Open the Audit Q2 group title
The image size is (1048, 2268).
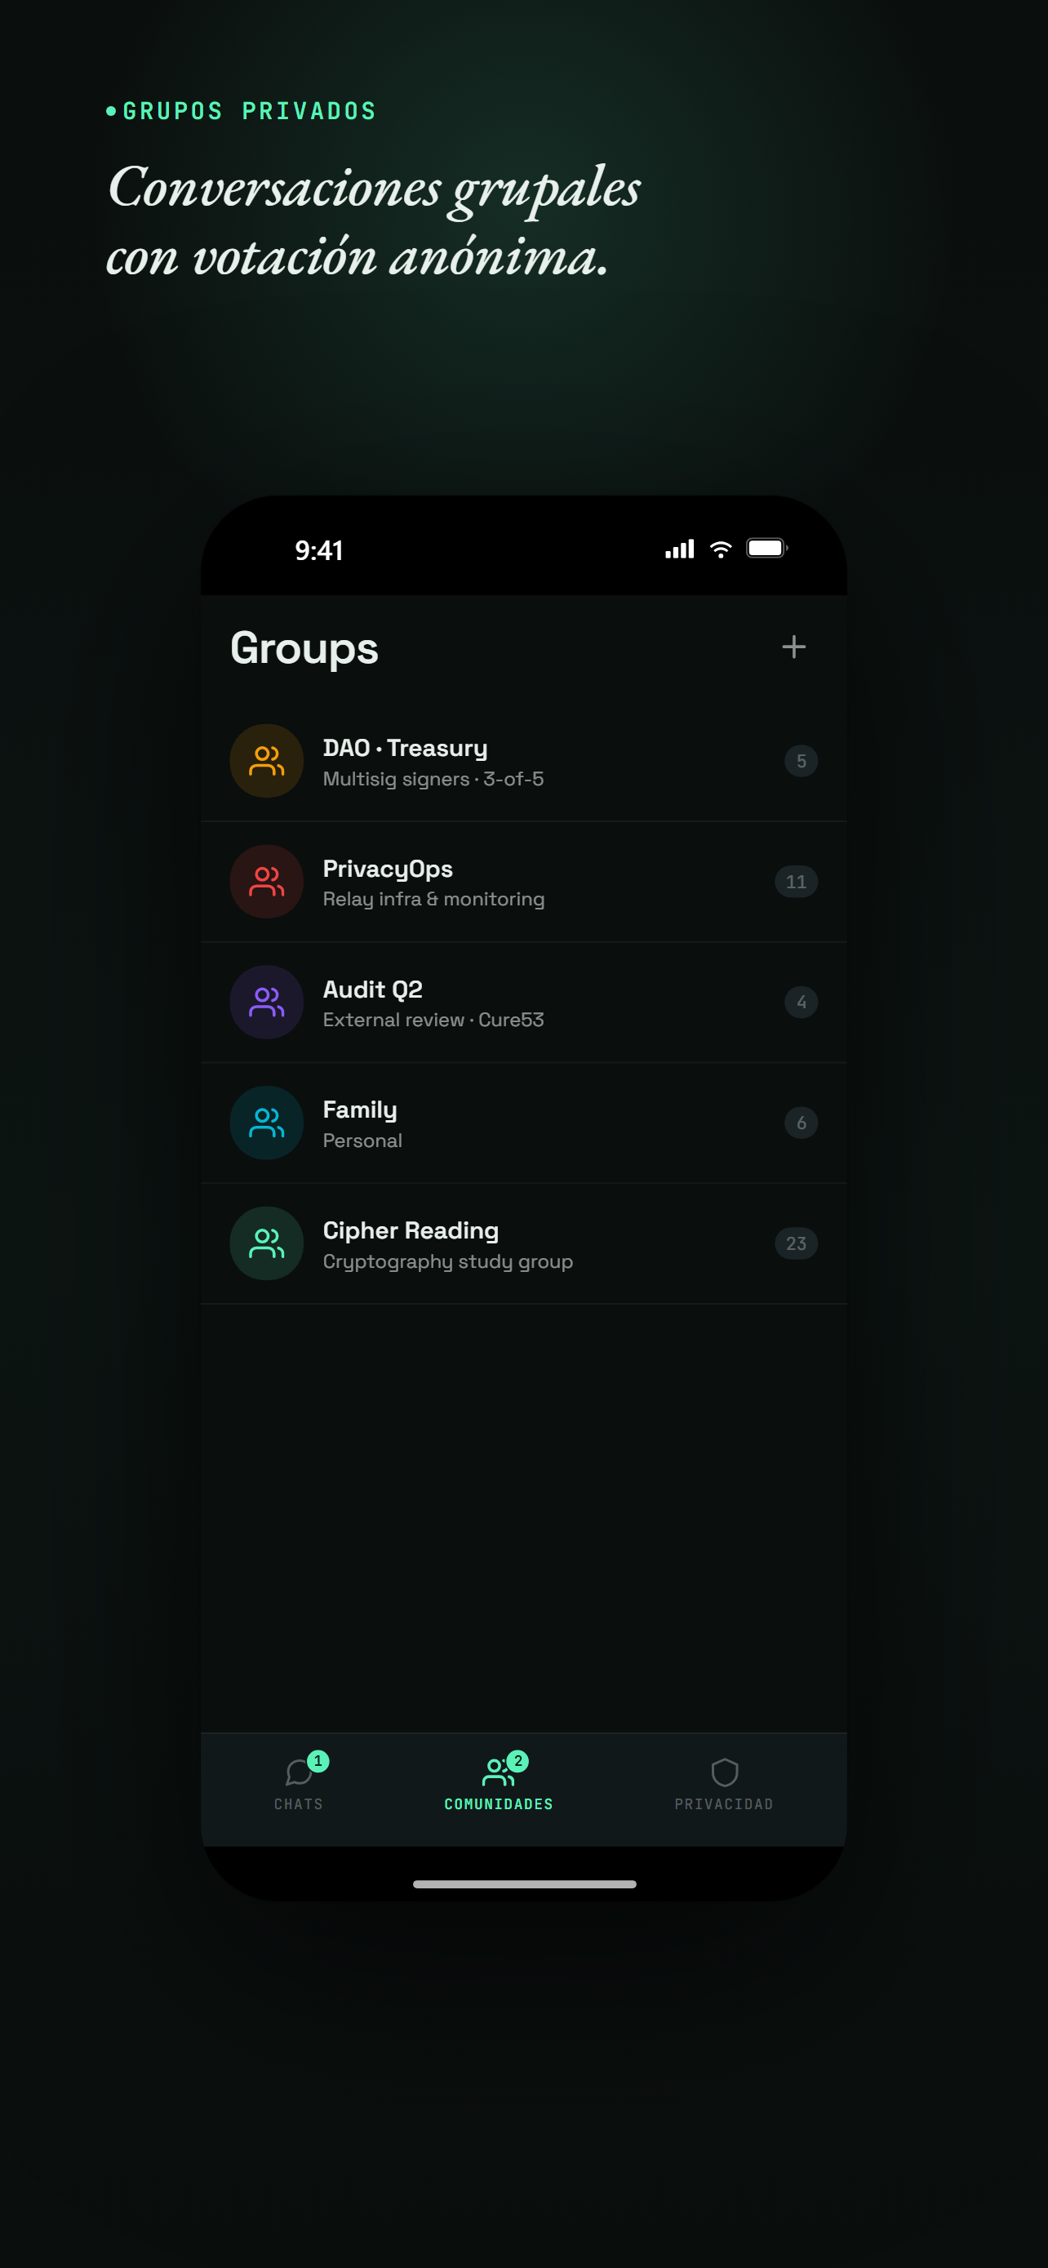point(373,989)
